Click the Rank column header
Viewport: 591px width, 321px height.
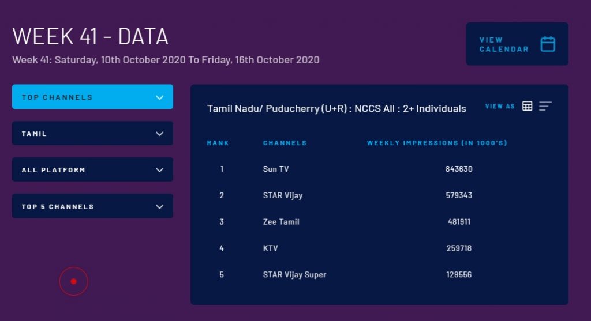[218, 143]
